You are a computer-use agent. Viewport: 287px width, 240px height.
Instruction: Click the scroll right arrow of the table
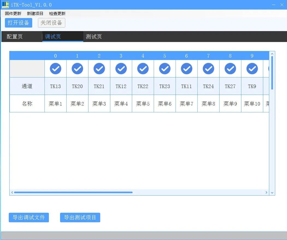point(266,192)
